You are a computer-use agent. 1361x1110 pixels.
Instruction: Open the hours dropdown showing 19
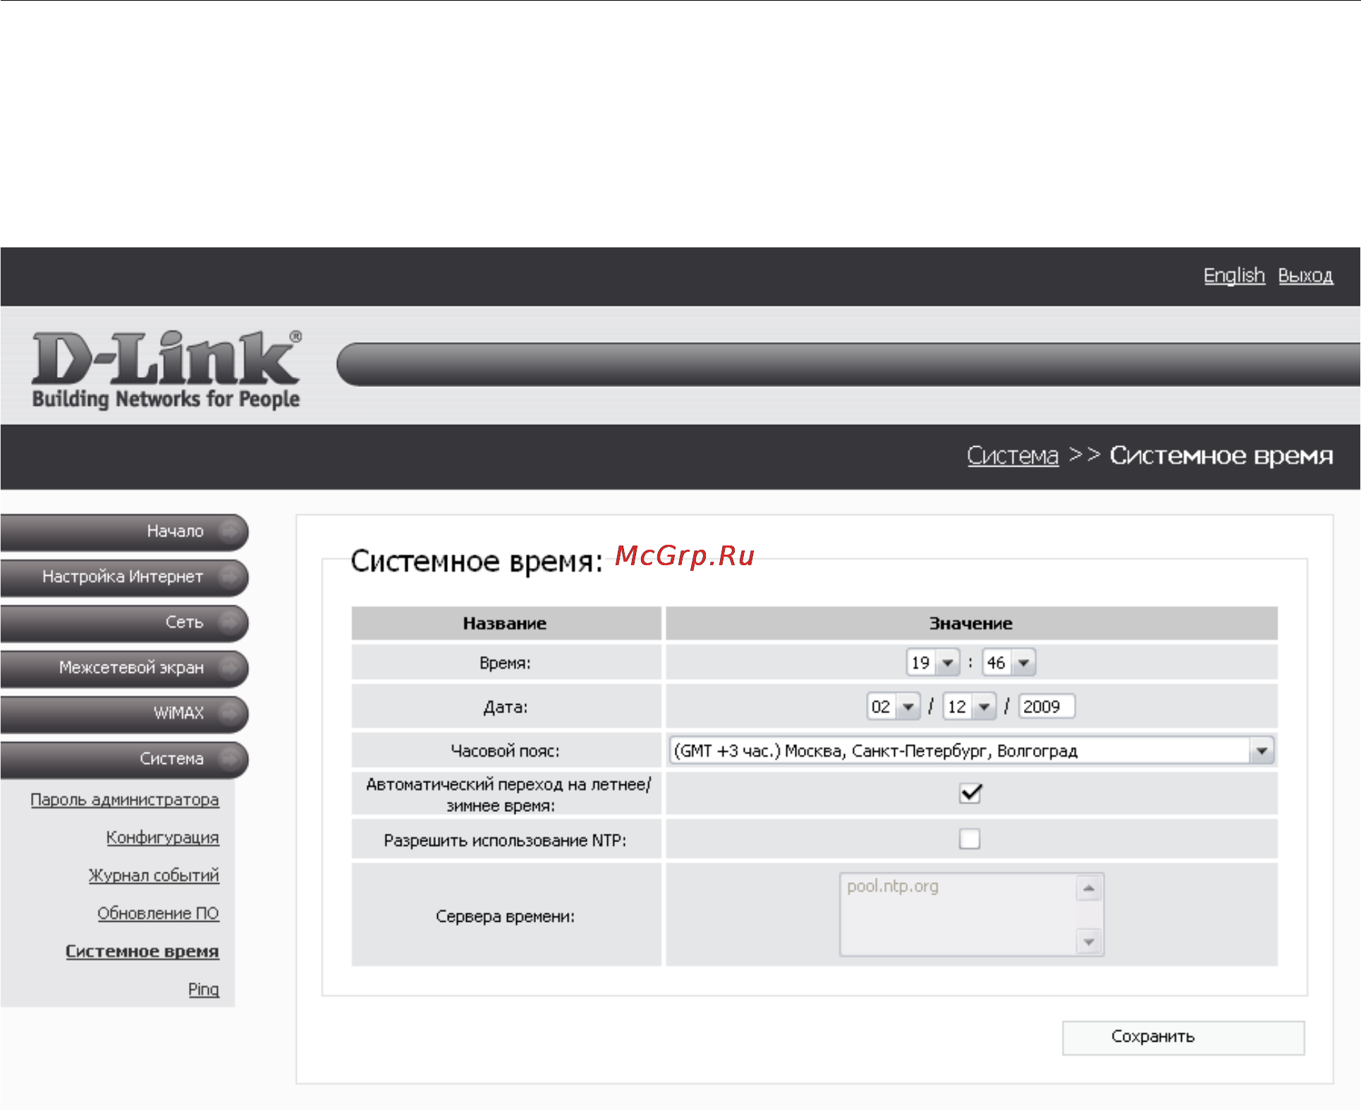click(x=932, y=662)
